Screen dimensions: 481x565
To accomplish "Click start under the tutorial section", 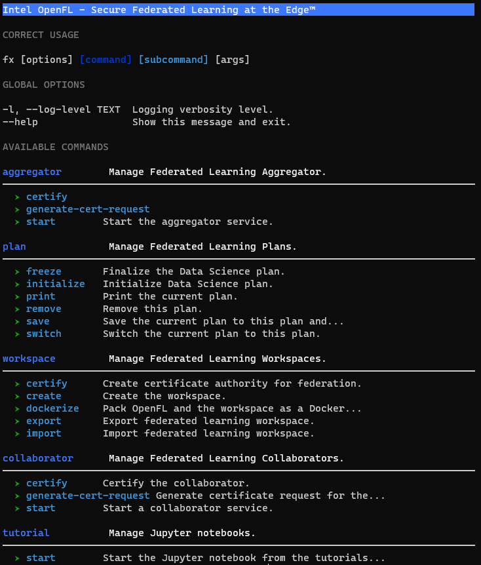I will click(x=41, y=558).
